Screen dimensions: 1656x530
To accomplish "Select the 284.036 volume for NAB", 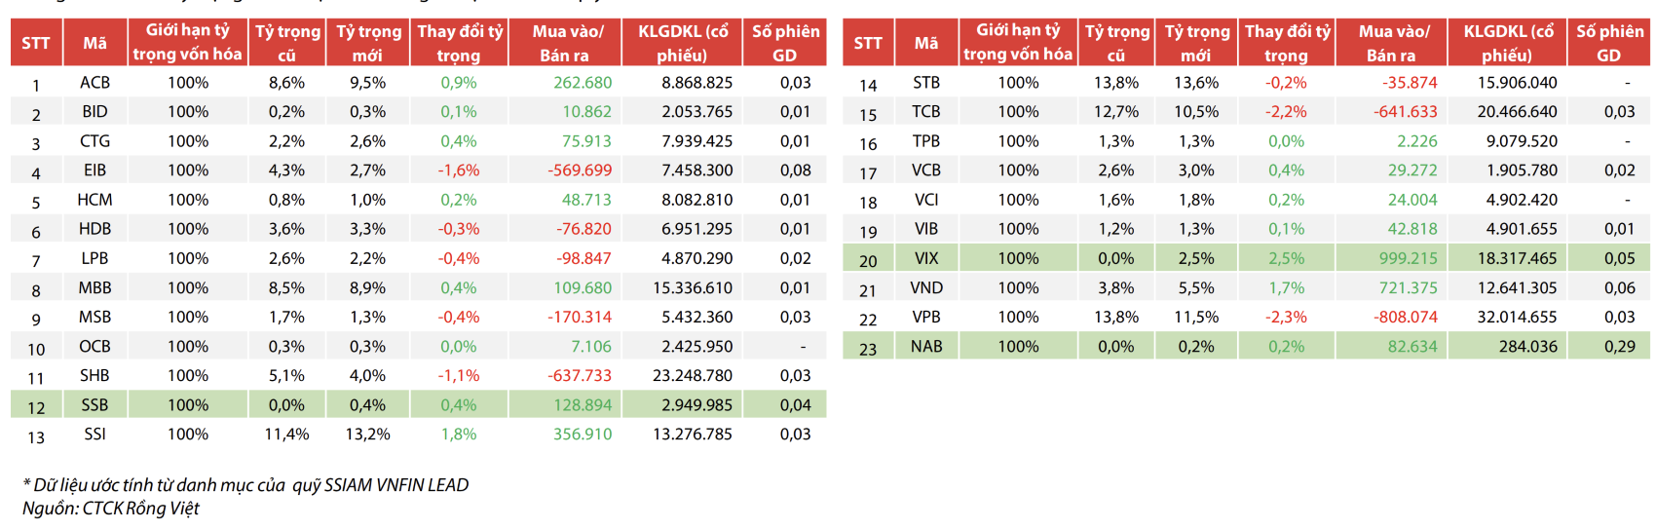I will tap(1528, 346).
